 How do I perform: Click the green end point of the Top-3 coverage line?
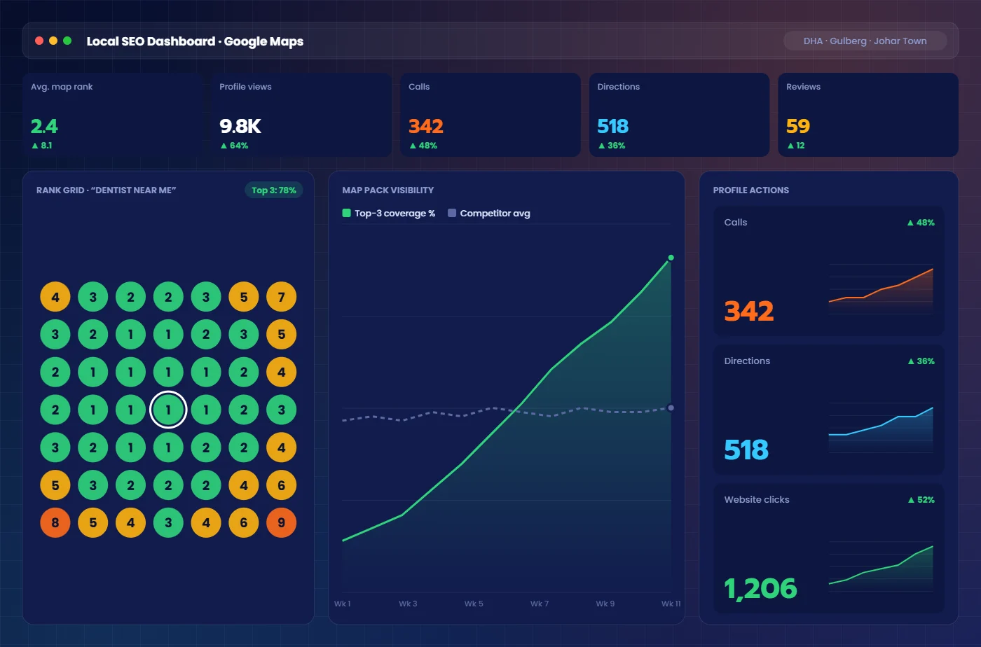pyautogui.click(x=671, y=258)
